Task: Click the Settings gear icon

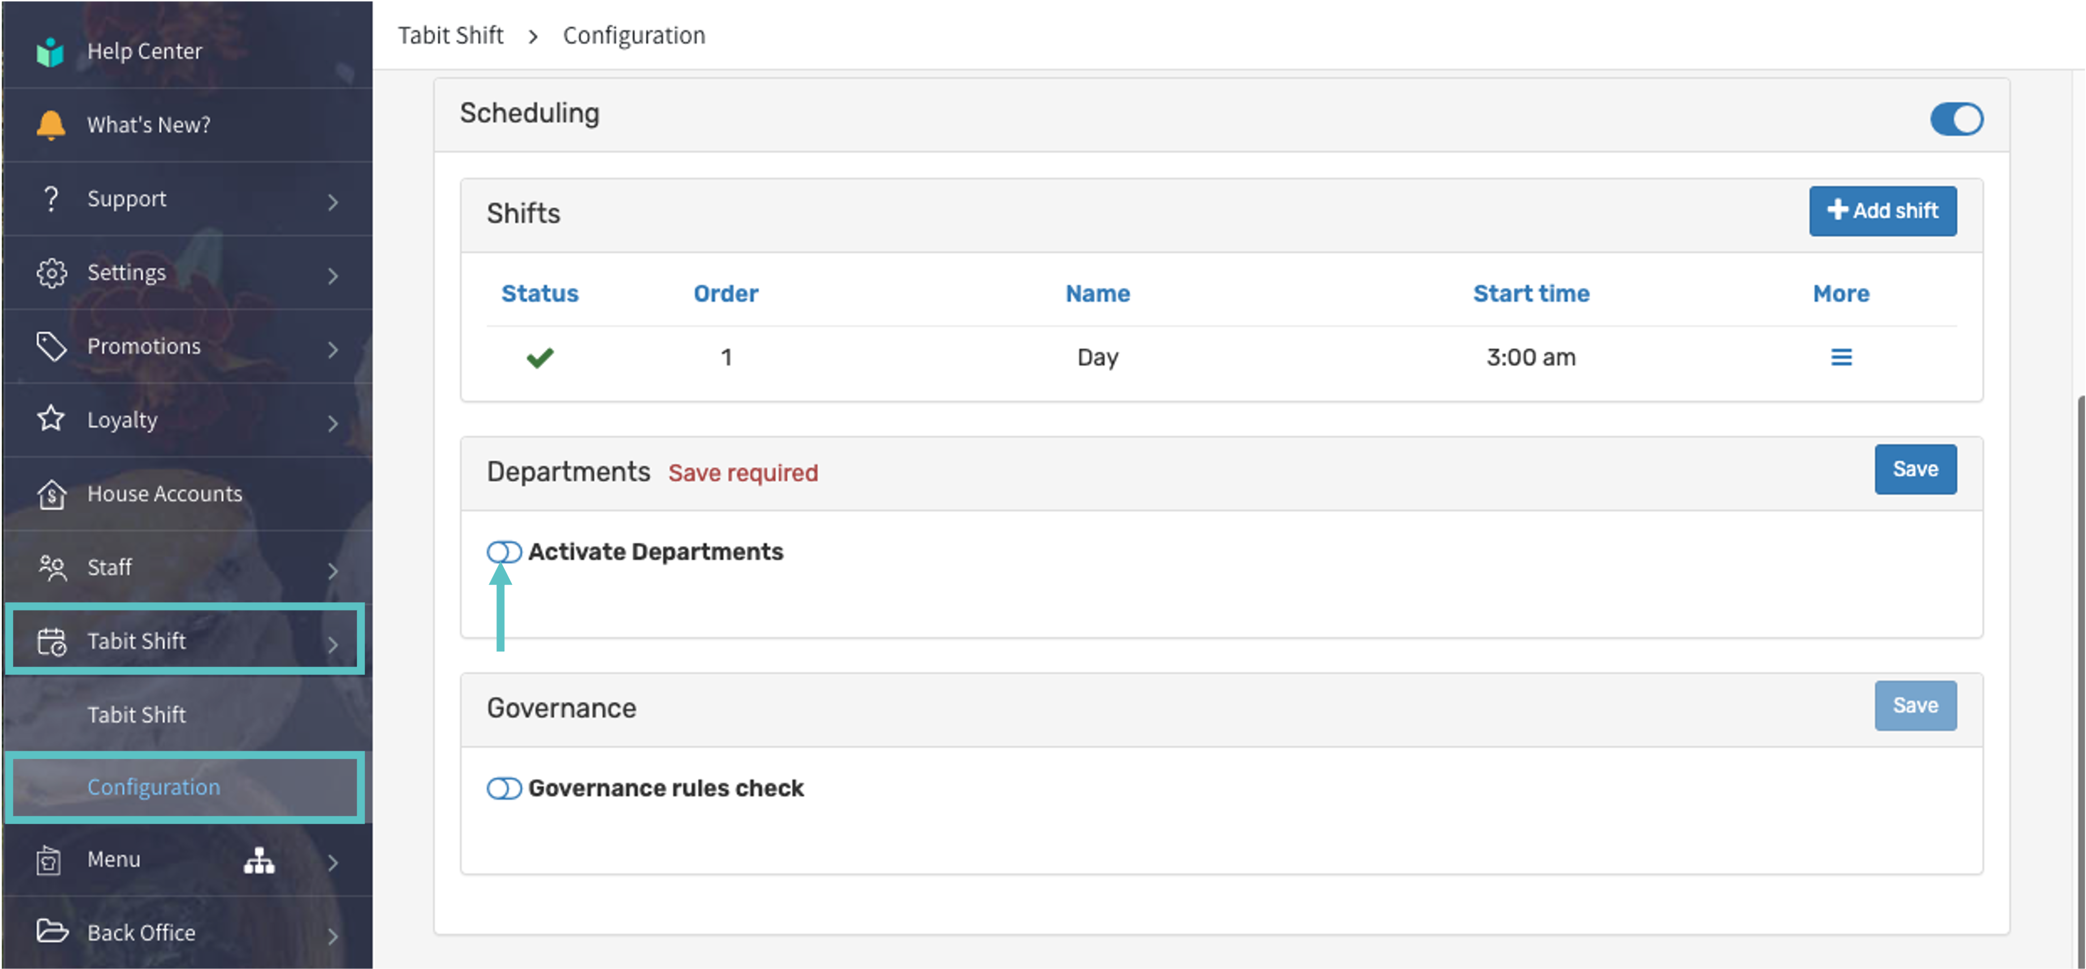Action: pos(51,273)
